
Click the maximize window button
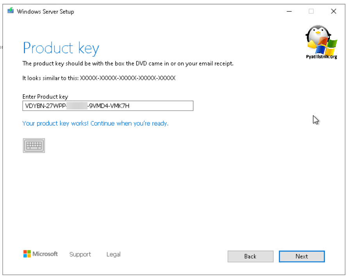pos(311,11)
